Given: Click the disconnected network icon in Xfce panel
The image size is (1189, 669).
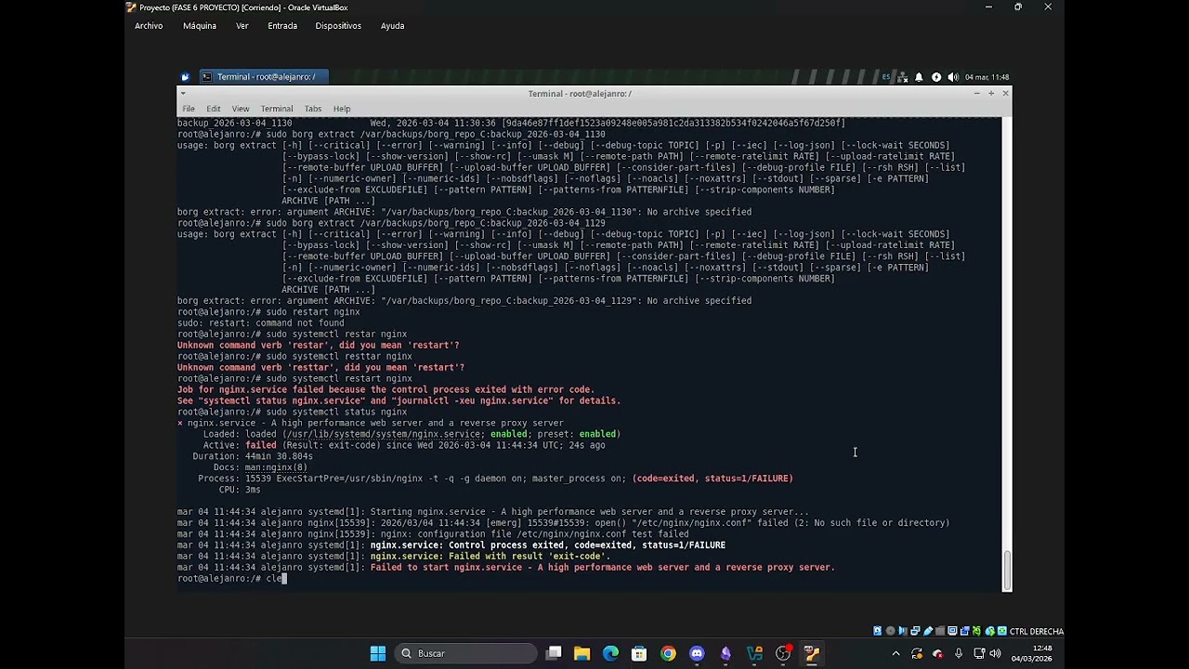Looking at the screenshot, I should coord(902,77).
